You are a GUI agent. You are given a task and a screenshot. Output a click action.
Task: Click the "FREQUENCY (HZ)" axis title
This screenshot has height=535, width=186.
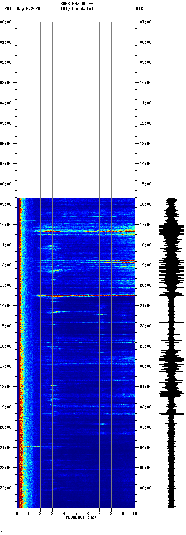coord(80,517)
